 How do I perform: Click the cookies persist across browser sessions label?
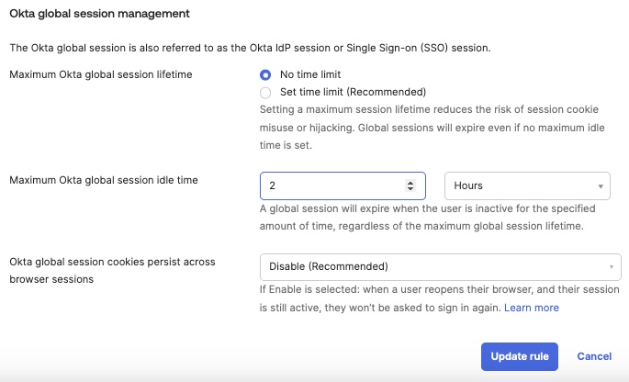(112, 270)
